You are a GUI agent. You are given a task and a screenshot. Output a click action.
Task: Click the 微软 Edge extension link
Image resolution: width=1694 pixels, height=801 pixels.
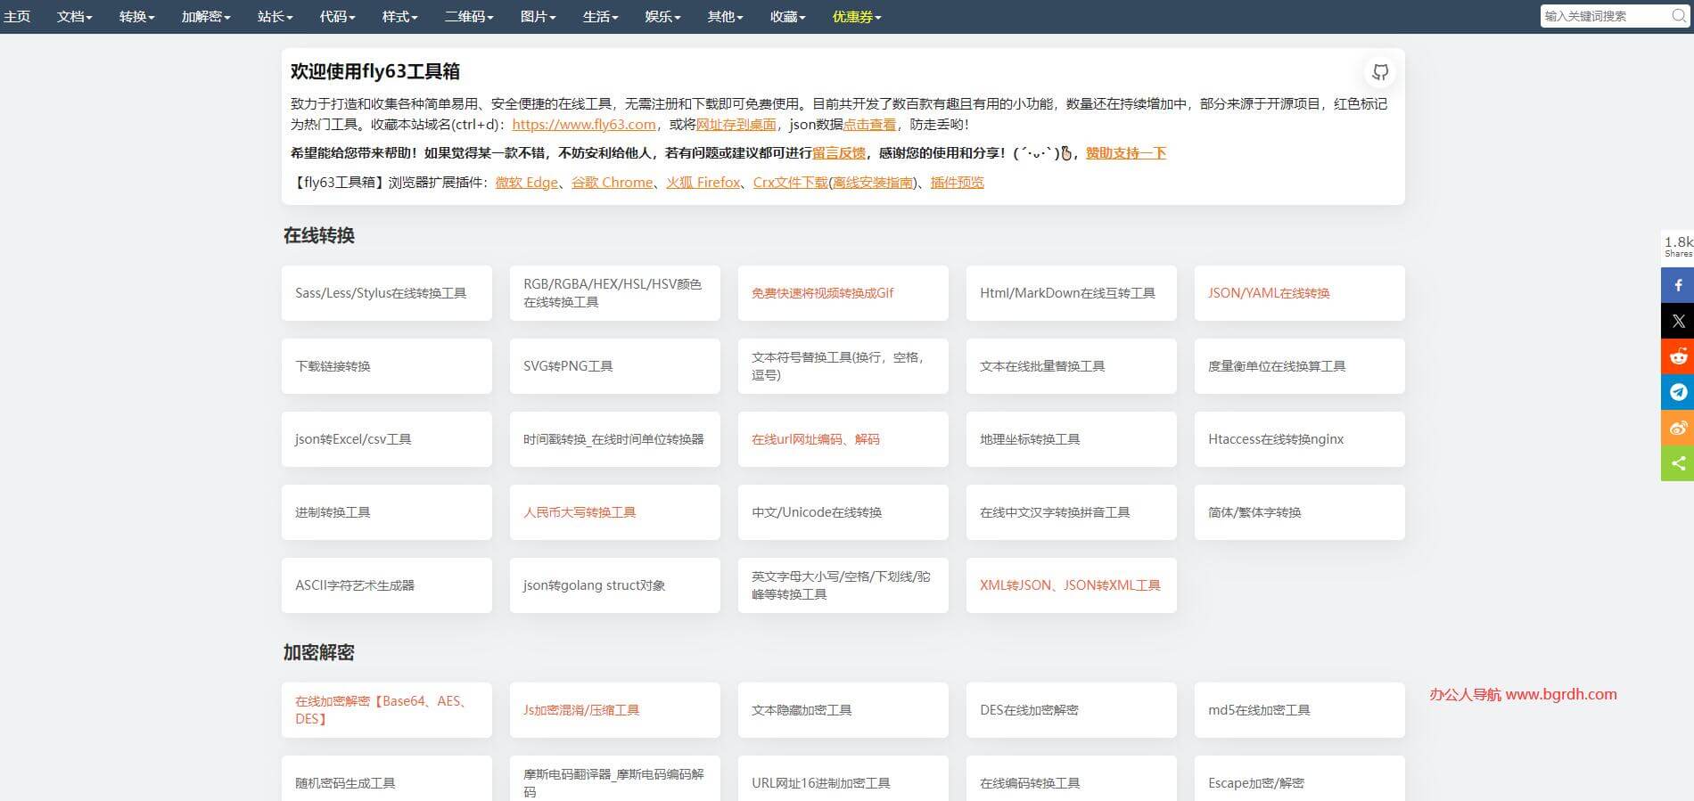tap(526, 183)
